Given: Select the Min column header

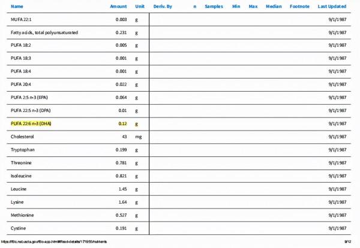Looking at the screenshot, I should [x=236, y=6].
